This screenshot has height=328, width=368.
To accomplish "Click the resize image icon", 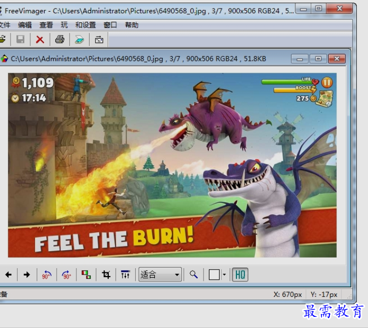I will (86, 274).
